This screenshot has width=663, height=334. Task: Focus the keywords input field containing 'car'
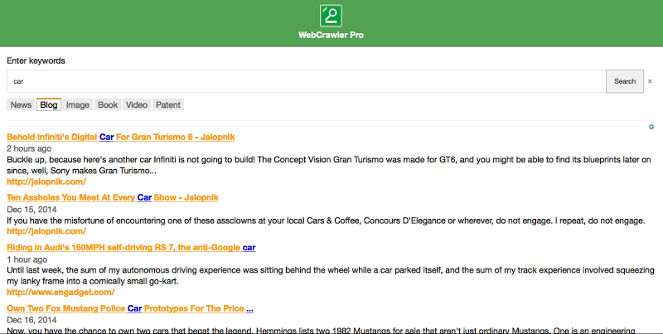(306, 81)
